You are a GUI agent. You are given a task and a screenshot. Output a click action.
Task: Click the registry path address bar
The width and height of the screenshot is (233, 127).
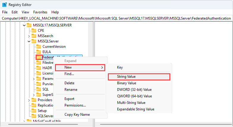(116, 18)
